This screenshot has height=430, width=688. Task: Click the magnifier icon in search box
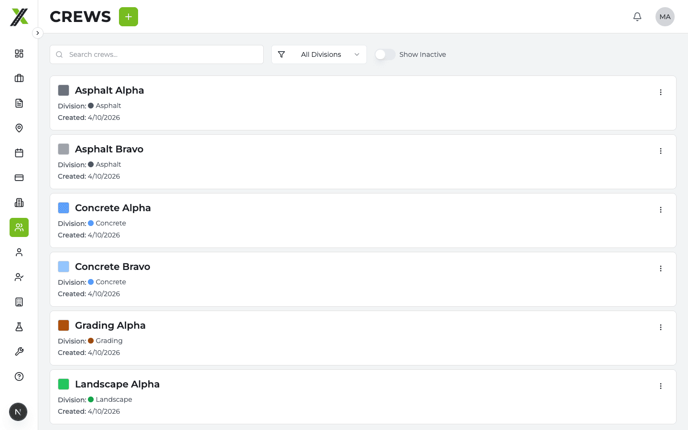coord(60,54)
